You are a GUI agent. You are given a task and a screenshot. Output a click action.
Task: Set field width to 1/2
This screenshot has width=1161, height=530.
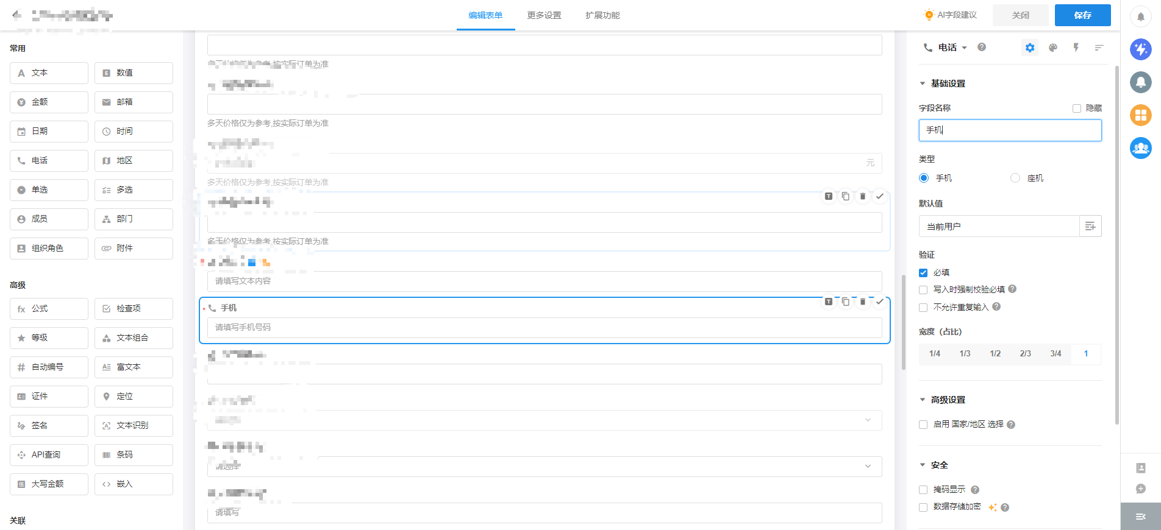(995, 353)
